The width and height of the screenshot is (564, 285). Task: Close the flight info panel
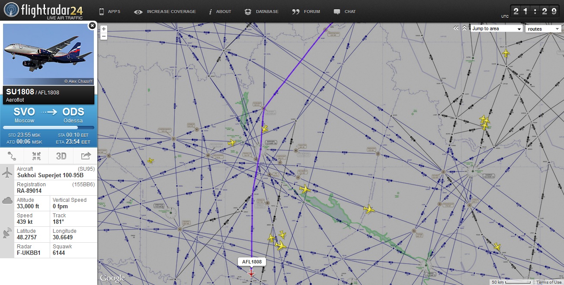(x=92, y=26)
